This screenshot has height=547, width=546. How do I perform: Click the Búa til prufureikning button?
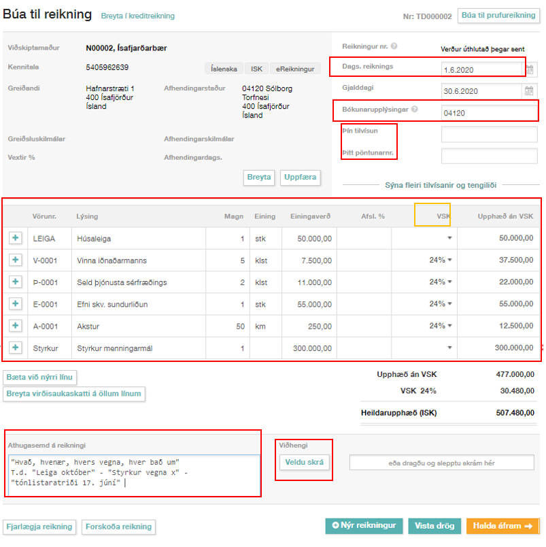pos(498,15)
